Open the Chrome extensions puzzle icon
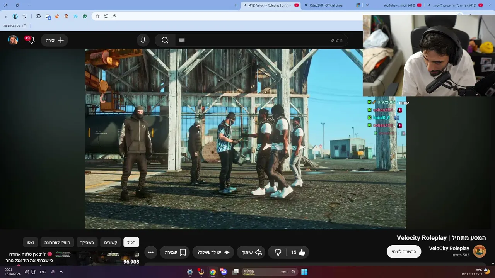The image size is (495, 278). [x=38, y=16]
